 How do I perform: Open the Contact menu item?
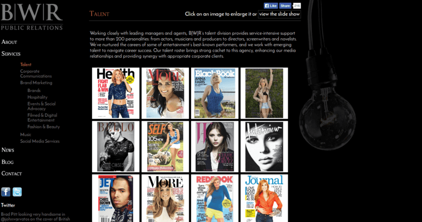12,174
